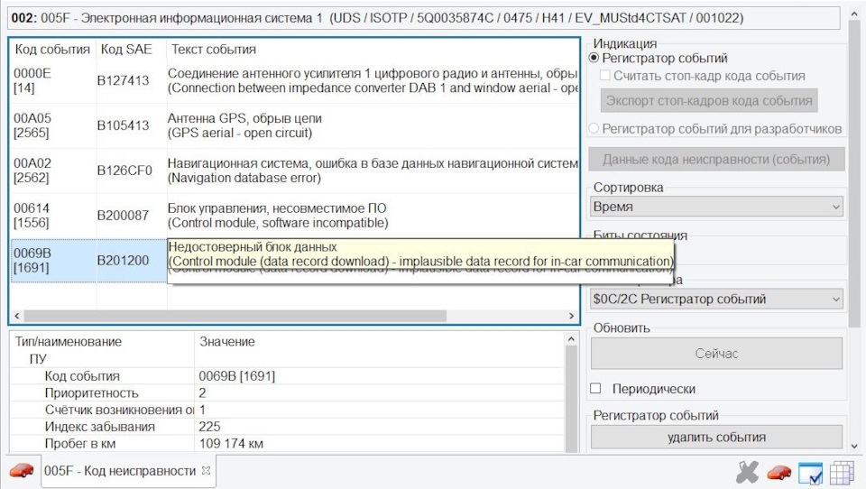Select Регистратор событий для разработчиков radio
Screen dimensions: 866x489
pyautogui.click(x=594, y=128)
